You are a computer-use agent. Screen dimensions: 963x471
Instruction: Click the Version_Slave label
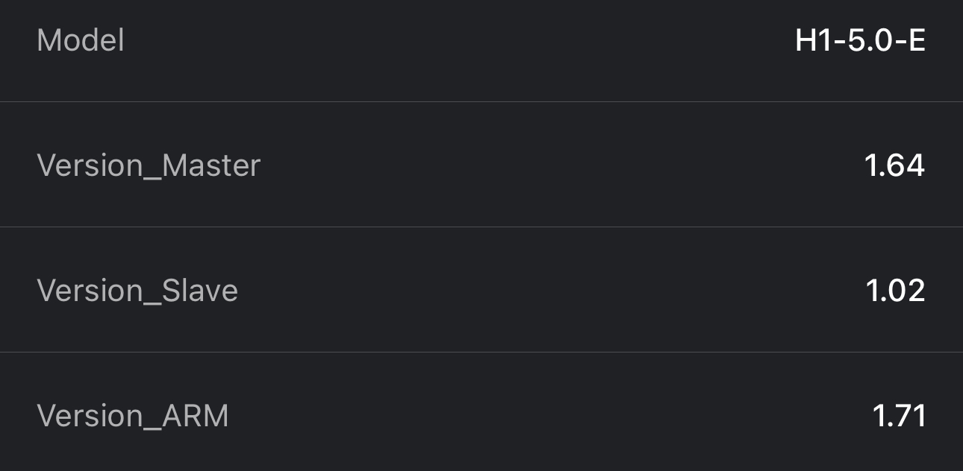tap(137, 291)
